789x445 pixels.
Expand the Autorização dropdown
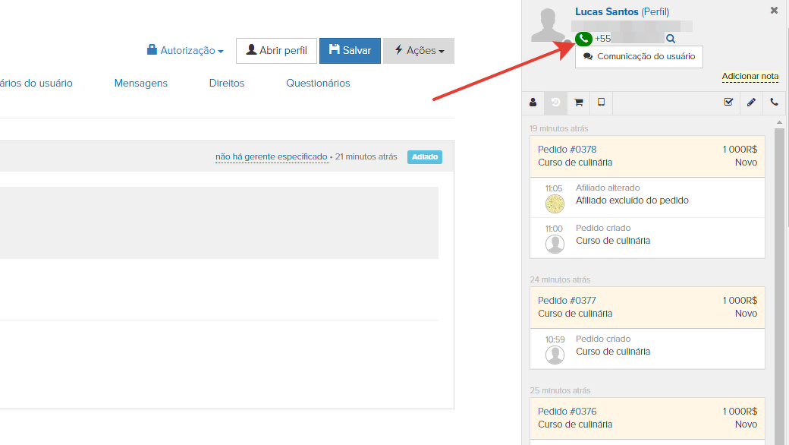click(x=185, y=51)
